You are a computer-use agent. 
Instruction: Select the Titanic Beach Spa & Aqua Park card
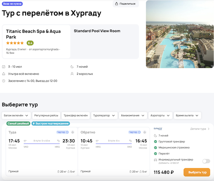(x=36, y=41)
